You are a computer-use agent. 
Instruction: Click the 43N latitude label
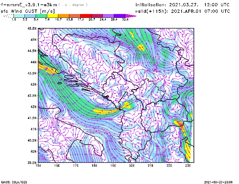click(x=33, y=84)
